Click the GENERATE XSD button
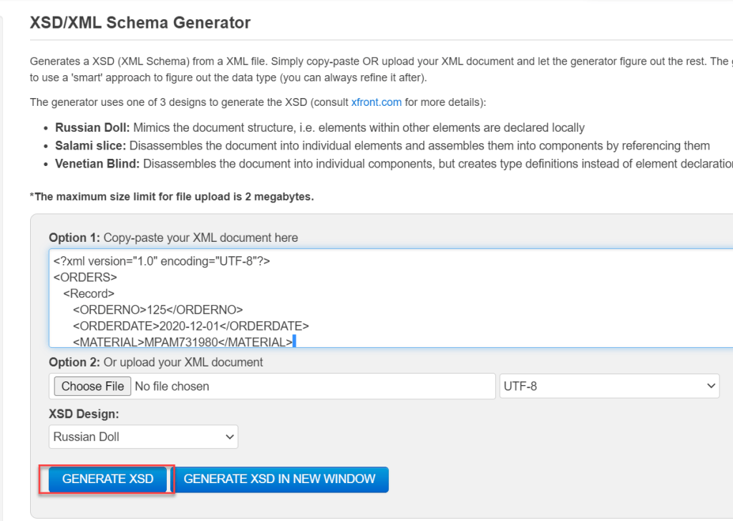733x521 pixels. tap(107, 479)
